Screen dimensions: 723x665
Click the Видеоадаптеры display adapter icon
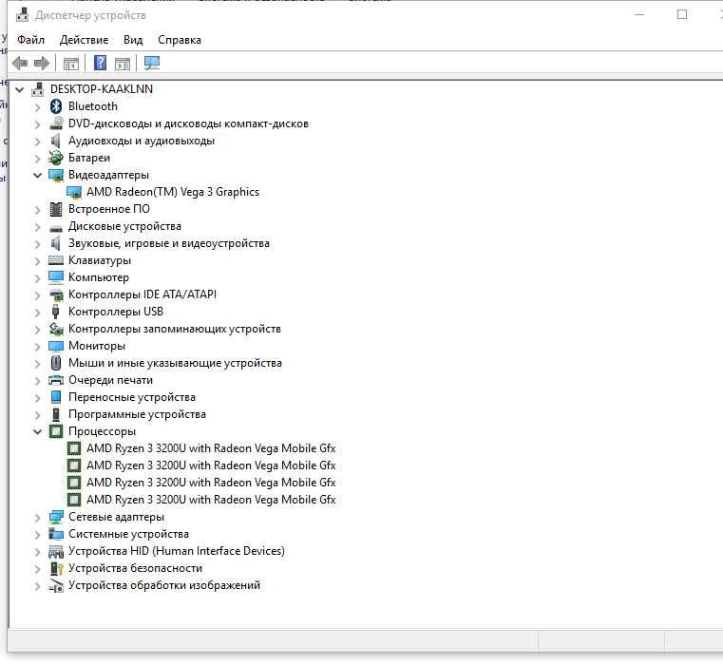(x=56, y=175)
